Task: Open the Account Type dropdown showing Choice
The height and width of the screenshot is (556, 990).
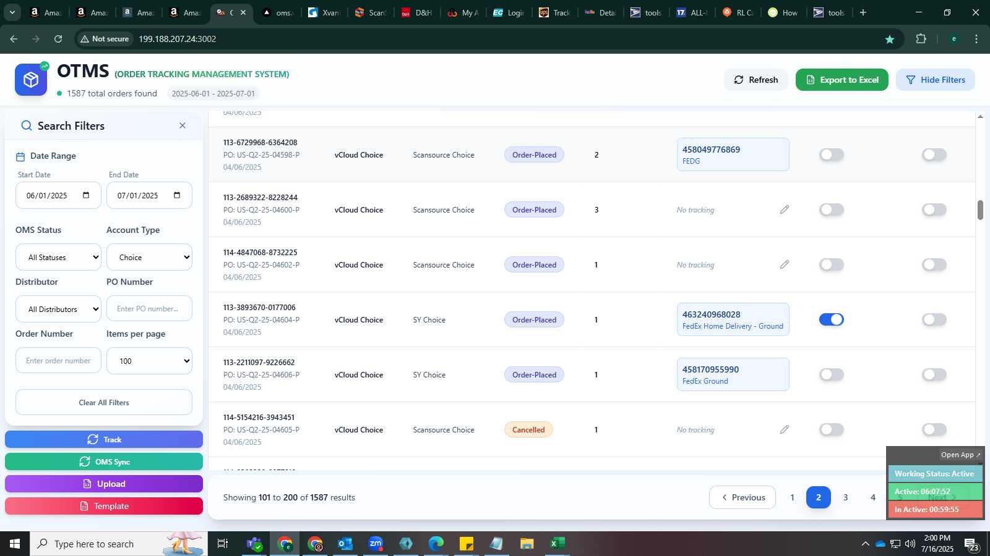Action: (x=149, y=257)
